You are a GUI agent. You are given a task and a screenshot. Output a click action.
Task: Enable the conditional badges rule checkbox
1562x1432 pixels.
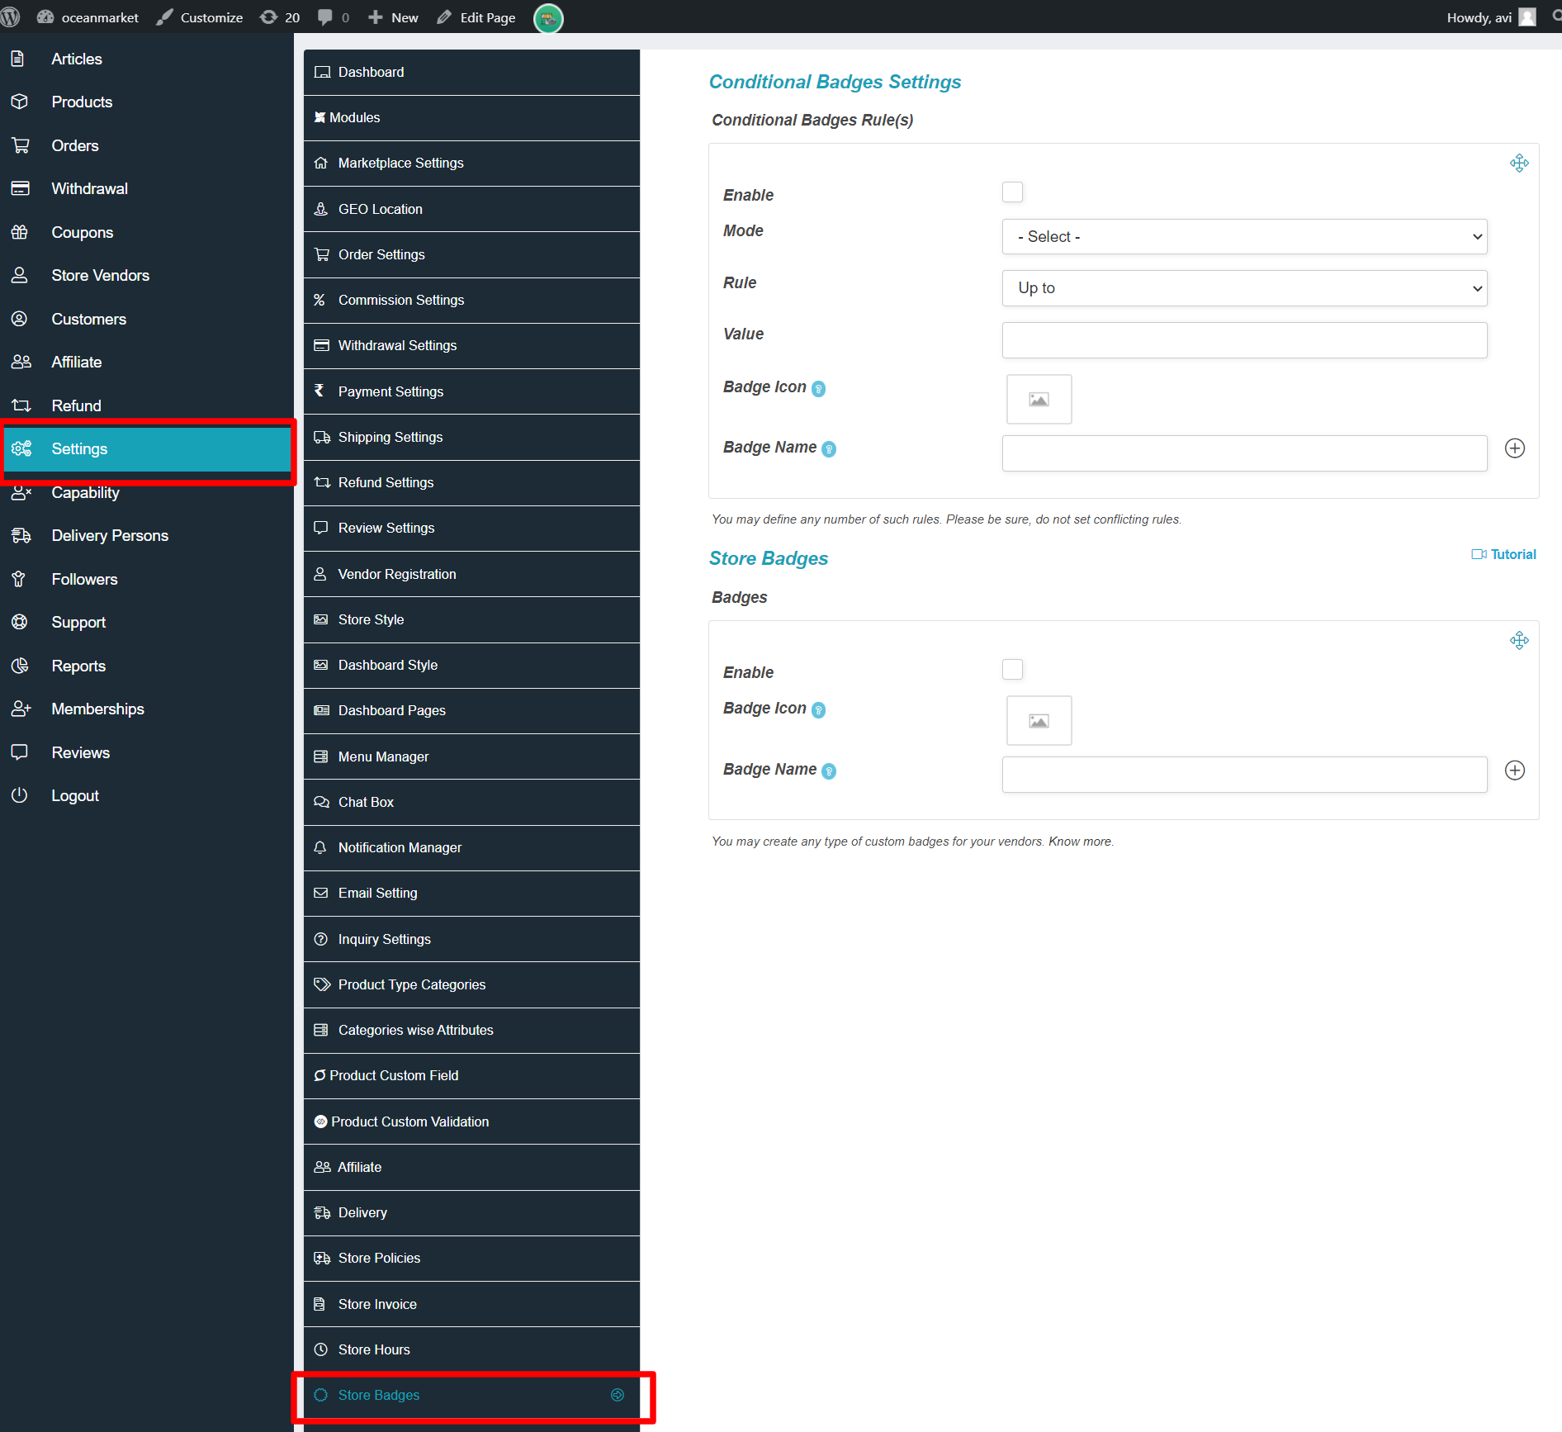(x=1012, y=192)
